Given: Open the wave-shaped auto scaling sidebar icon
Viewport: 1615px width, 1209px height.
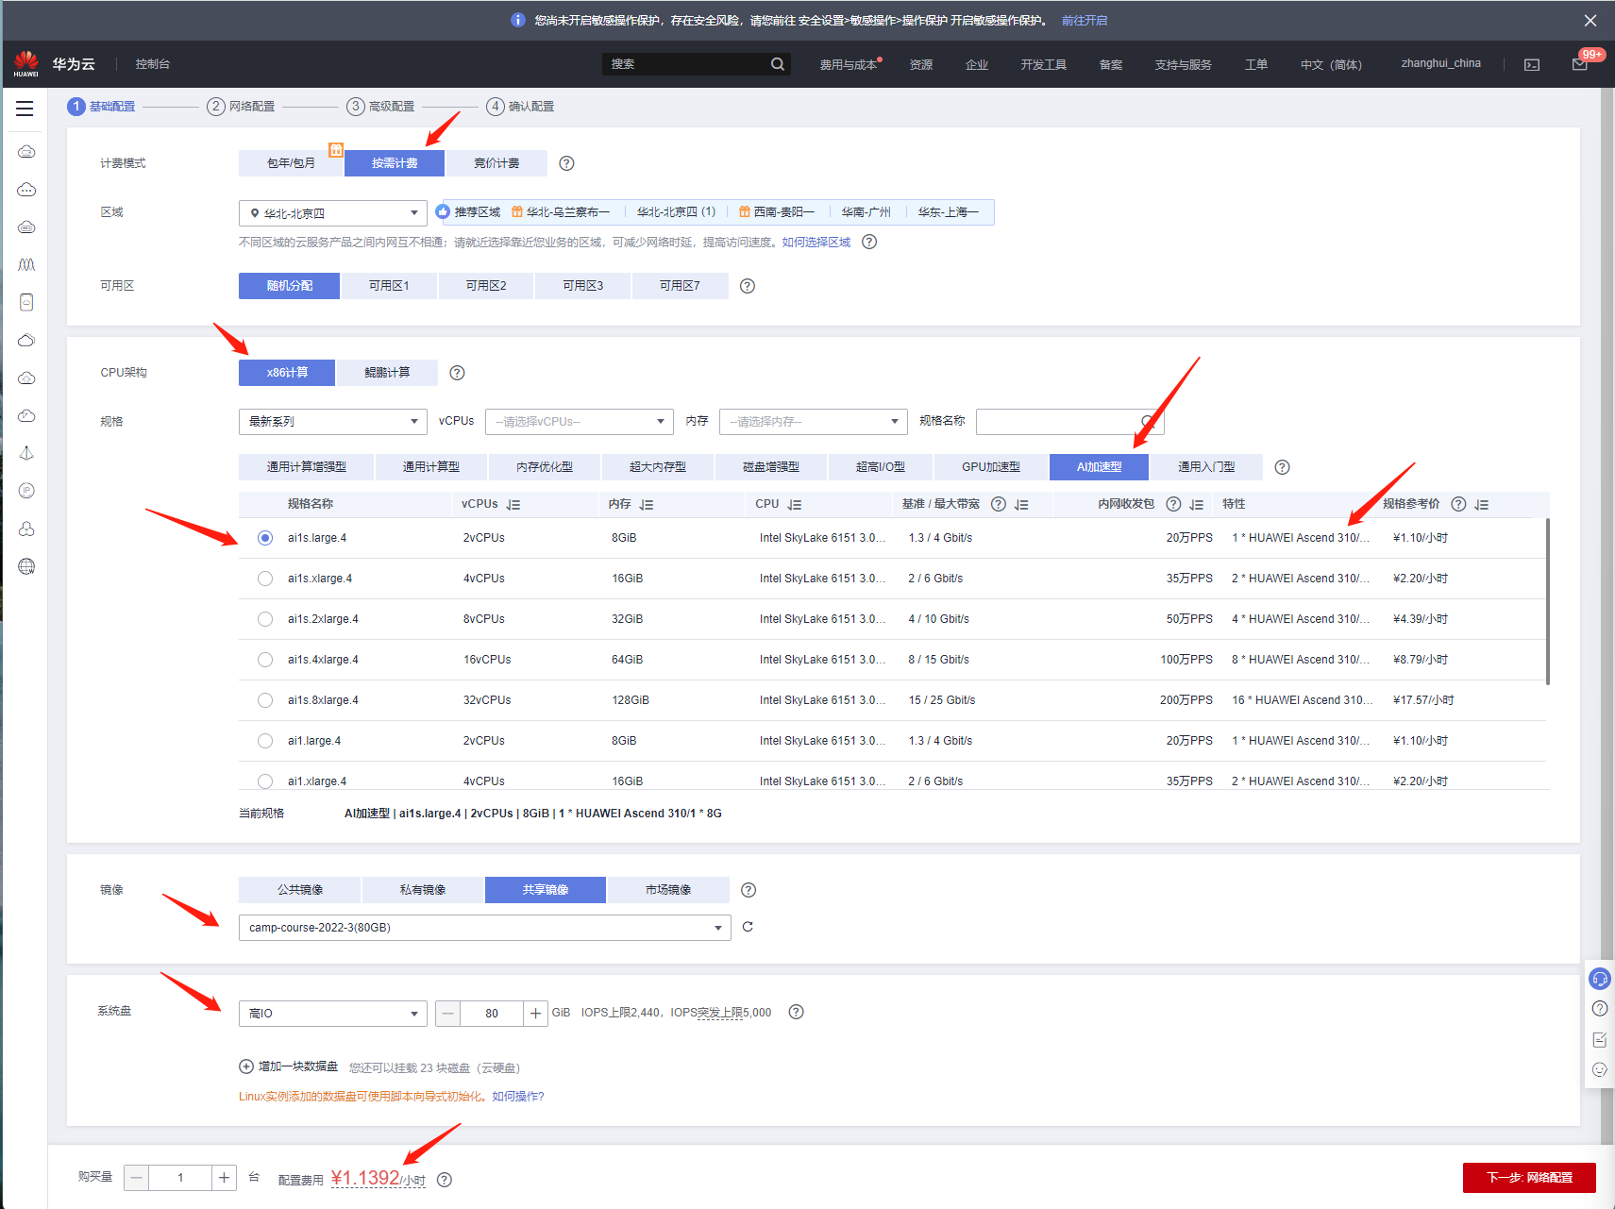Looking at the screenshot, I should (26, 265).
